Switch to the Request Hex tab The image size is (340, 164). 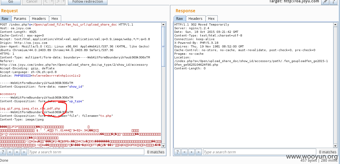tap(55, 19)
